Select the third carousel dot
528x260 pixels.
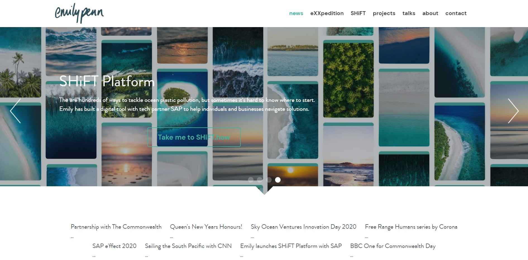[x=269, y=180]
